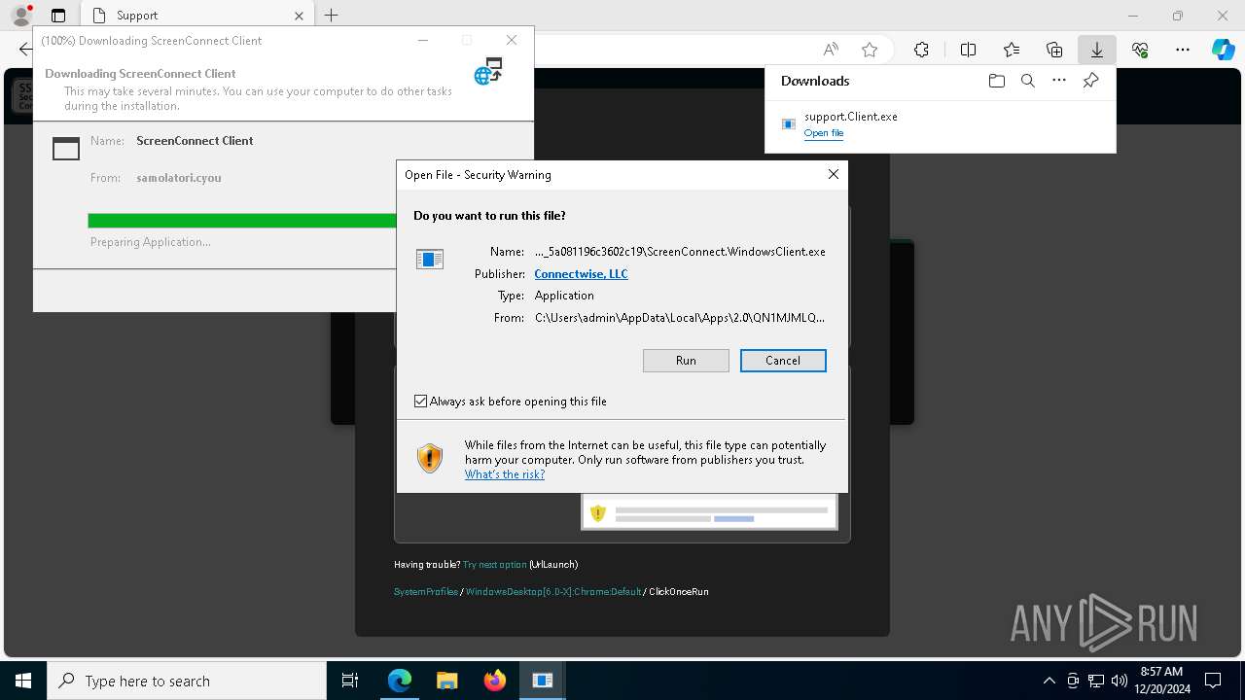
Task: Click Cancel in the Security Warning dialog
Action: coord(783,361)
